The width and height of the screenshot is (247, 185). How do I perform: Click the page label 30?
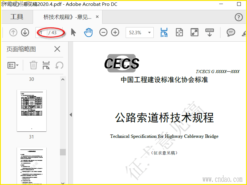(x=31, y=79)
